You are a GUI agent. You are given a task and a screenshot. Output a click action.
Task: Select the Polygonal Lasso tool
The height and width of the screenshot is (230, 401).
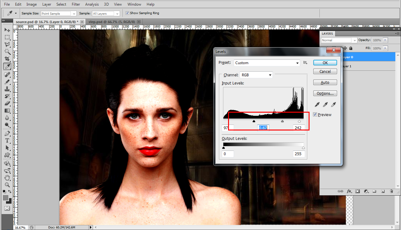pos(7,44)
